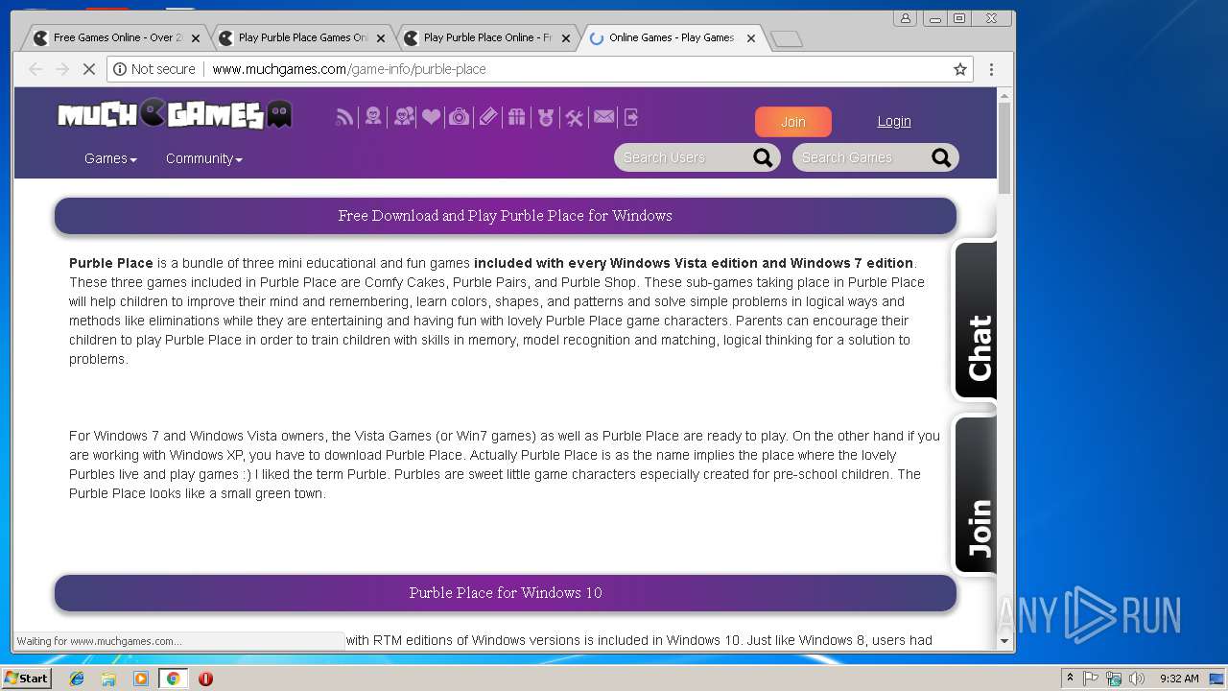Click the Purble Place for Windows 10 header
The image size is (1228, 691).
click(506, 593)
